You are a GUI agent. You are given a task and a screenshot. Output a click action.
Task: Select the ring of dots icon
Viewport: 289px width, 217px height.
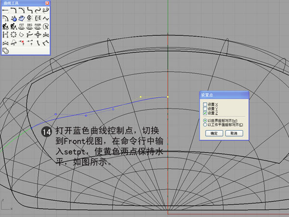point(13,35)
